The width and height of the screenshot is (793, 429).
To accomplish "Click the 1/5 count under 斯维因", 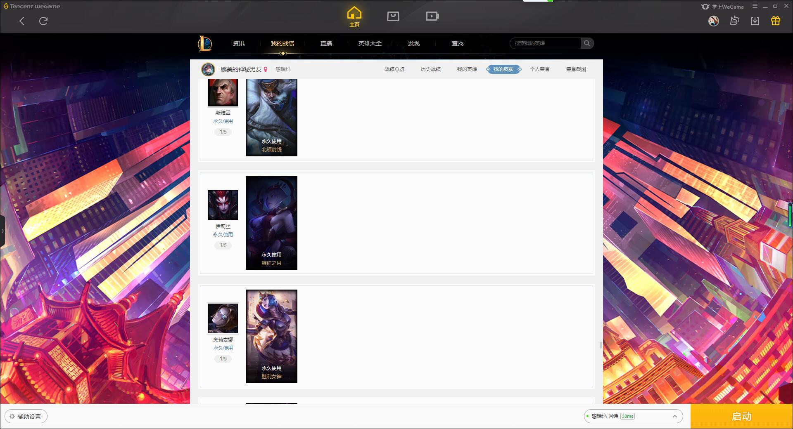I will (223, 132).
